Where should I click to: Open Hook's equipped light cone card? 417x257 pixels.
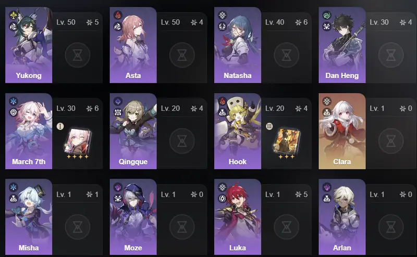coord(287,142)
